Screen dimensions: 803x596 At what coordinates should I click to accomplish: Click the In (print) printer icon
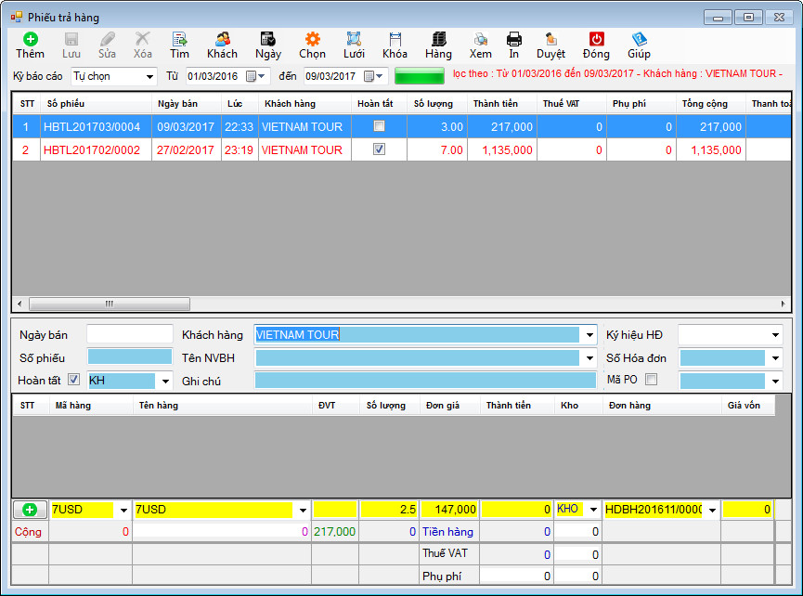tap(513, 39)
